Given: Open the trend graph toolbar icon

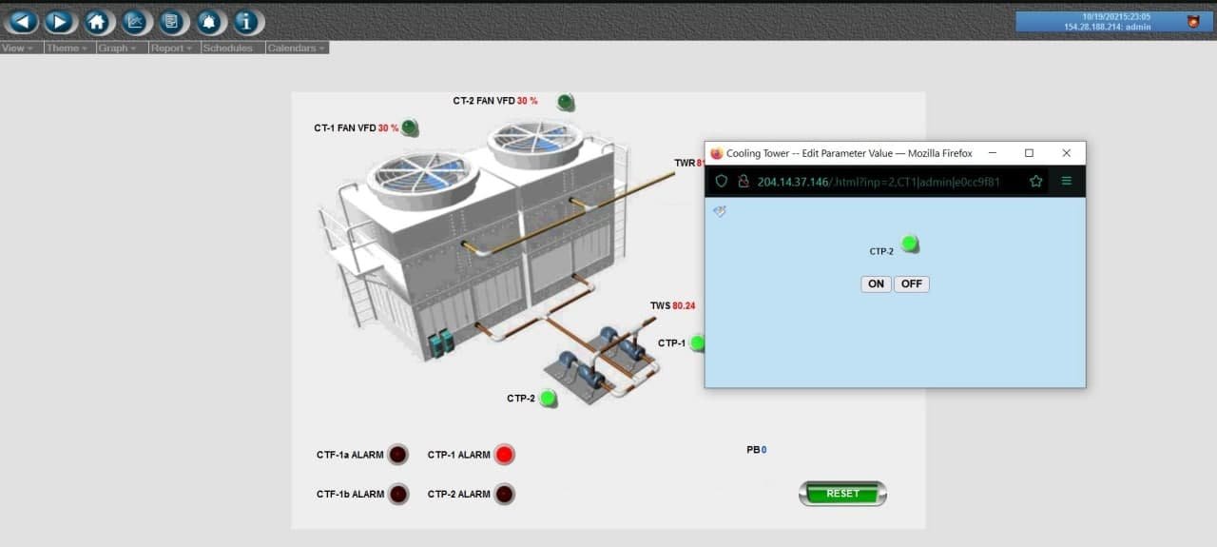Looking at the screenshot, I should tap(136, 21).
